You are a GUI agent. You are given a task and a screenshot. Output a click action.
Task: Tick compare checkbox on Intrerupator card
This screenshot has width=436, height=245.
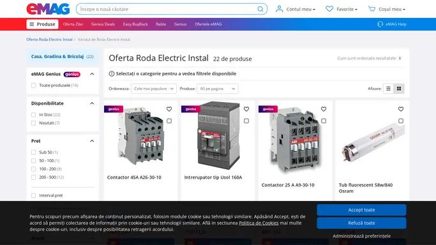coord(246,121)
